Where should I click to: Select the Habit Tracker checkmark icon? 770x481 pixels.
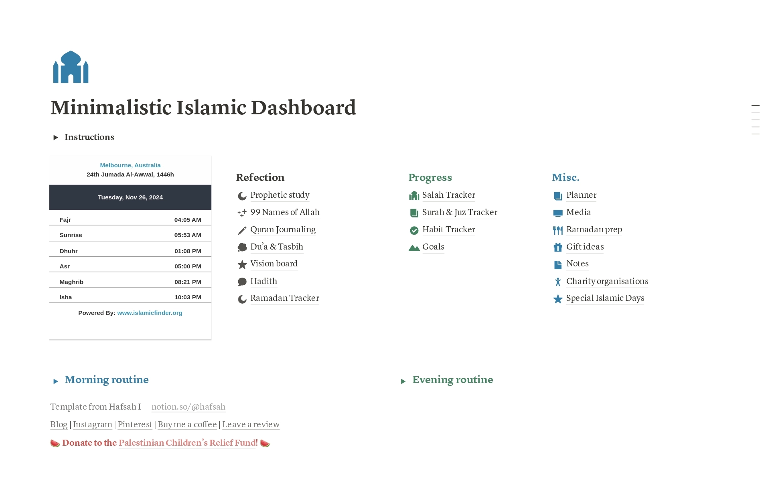click(x=413, y=229)
